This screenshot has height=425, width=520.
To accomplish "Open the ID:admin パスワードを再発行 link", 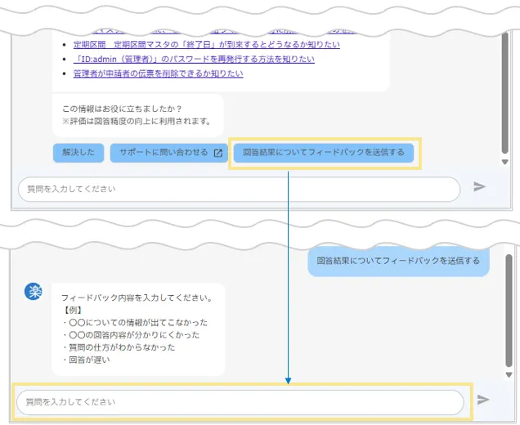I will (x=194, y=59).
